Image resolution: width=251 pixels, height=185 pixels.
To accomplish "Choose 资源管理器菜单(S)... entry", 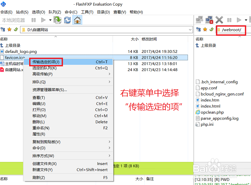I will pyautogui.click(x=68, y=90).
